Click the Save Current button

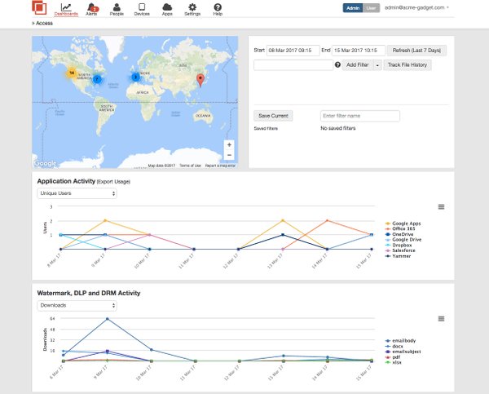[273, 116]
